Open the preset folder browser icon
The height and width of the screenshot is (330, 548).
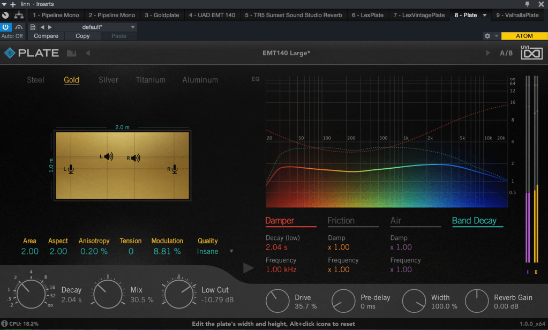coord(71,53)
